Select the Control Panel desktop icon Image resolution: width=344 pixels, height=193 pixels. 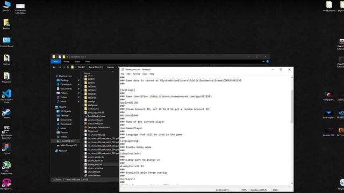tap(6, 42)
